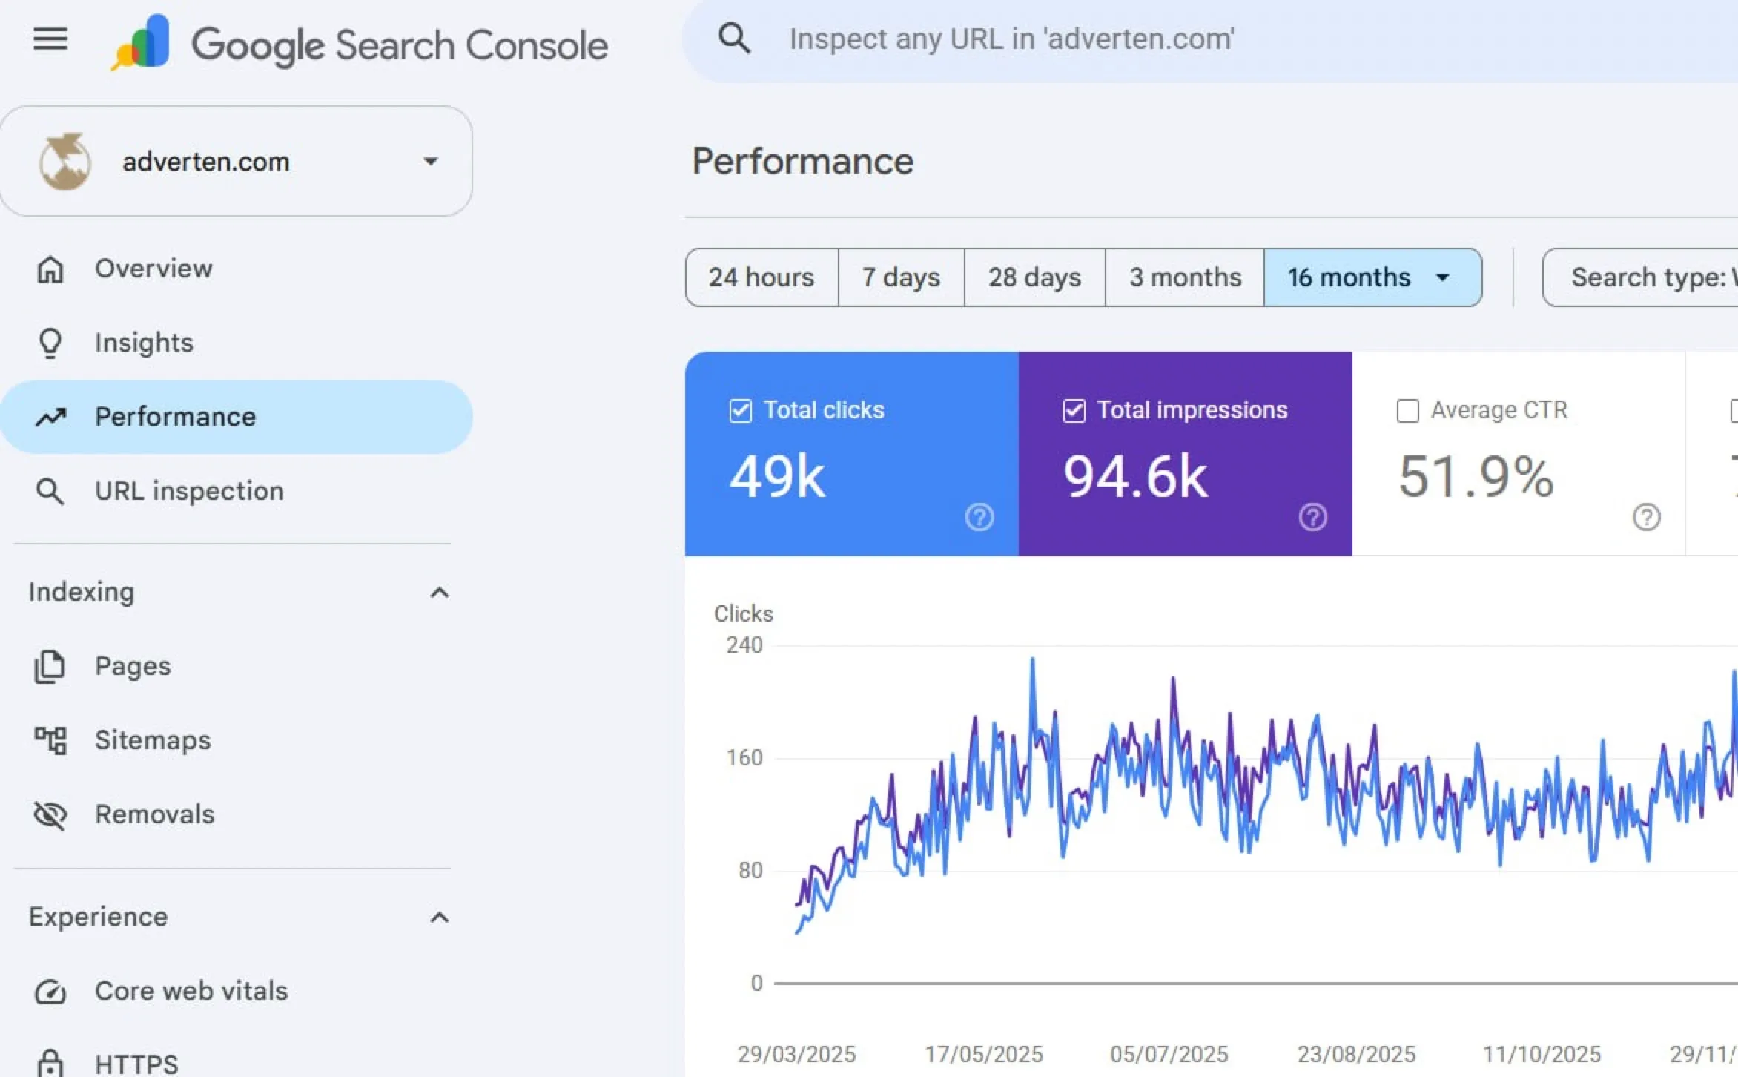Open help for Average CTR
1738x1077 pixels.
pyautogui.click(x=1647, y=517)
